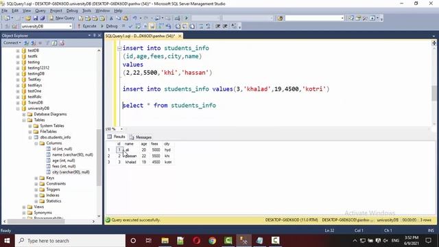Screen dimensions: 439x247
Task: Select the TrainsDB database node
Action: [35, 102]
